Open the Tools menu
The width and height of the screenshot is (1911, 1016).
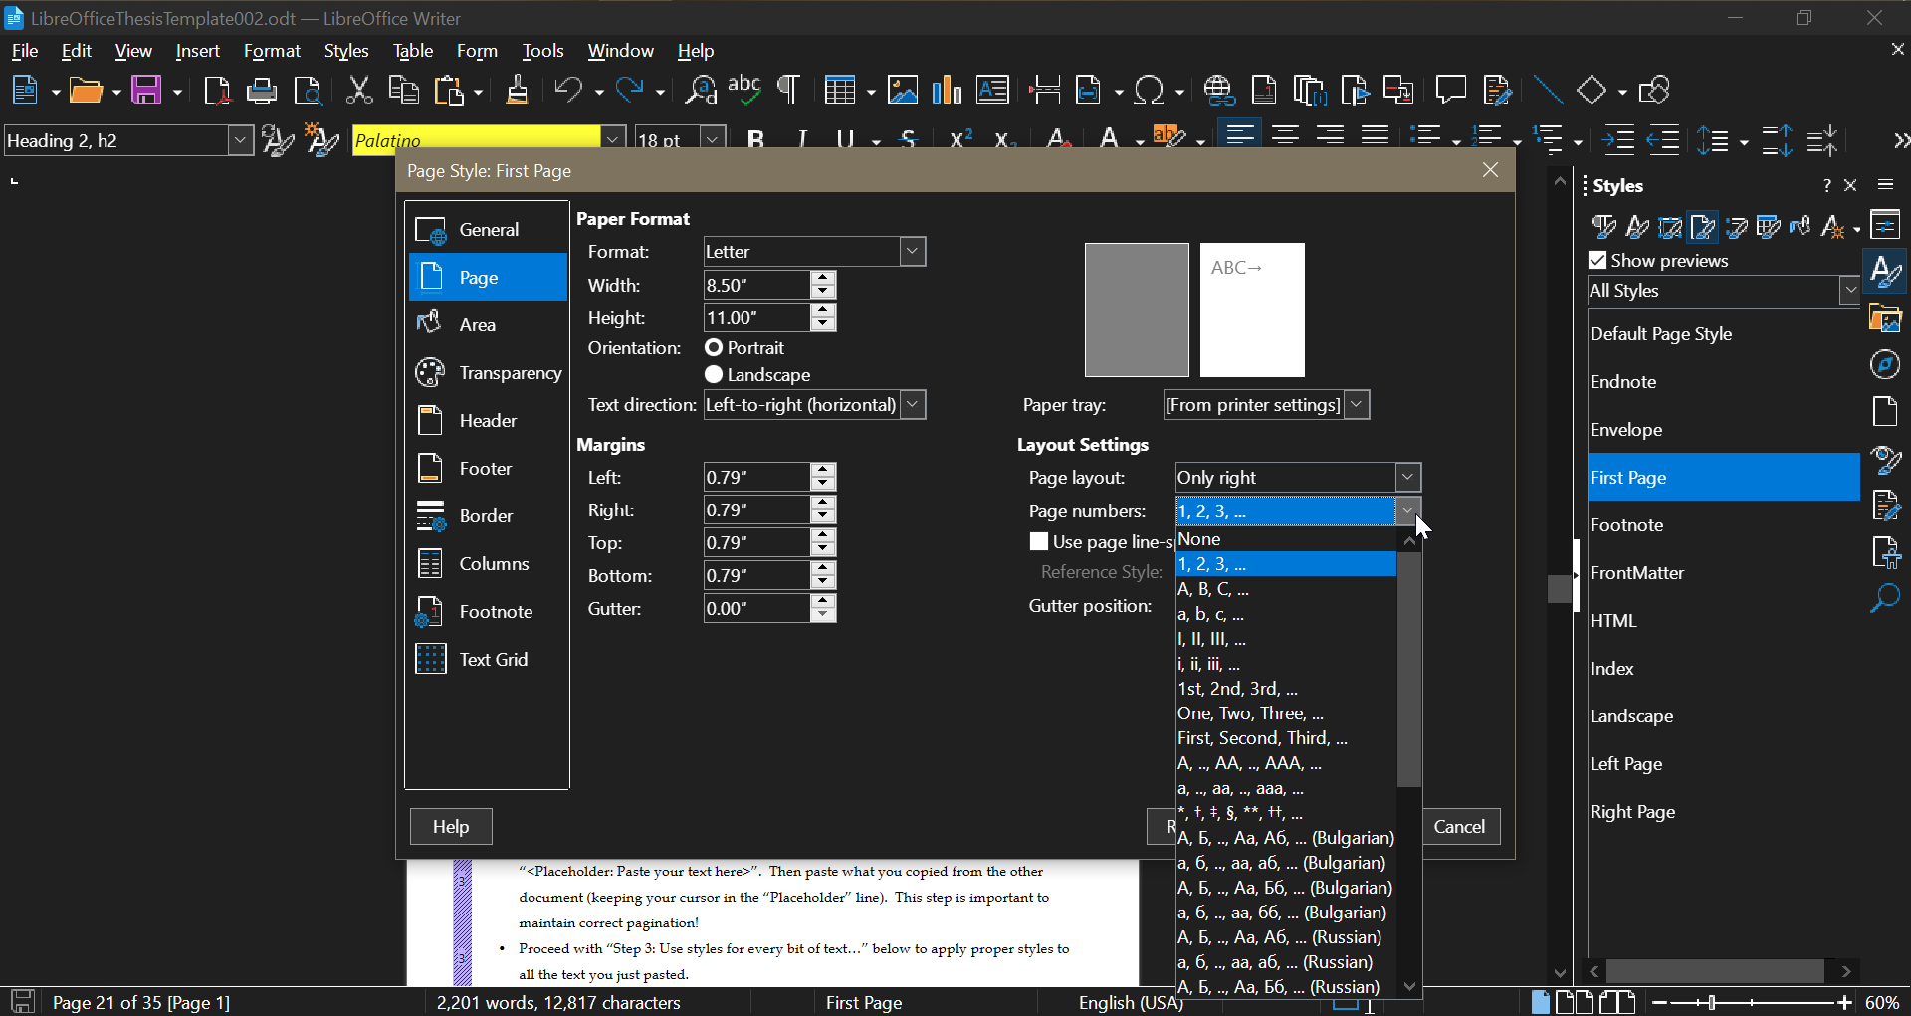tap(542, 51)
